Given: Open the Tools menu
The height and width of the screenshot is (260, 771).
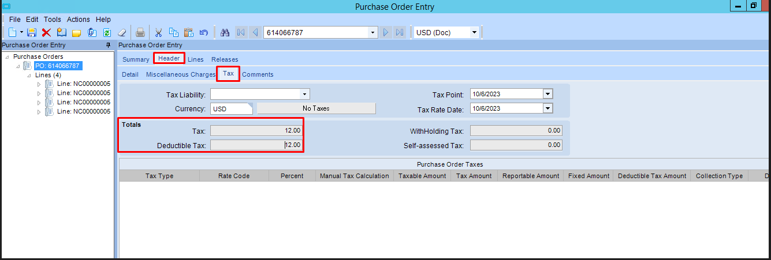Looking at the screenshot, I should coord(53,20).
